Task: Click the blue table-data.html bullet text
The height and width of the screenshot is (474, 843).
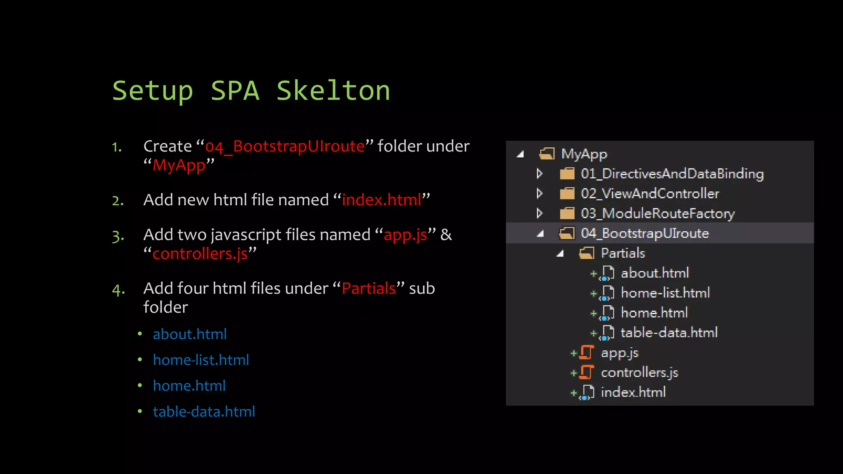Action: click(204, 411)
